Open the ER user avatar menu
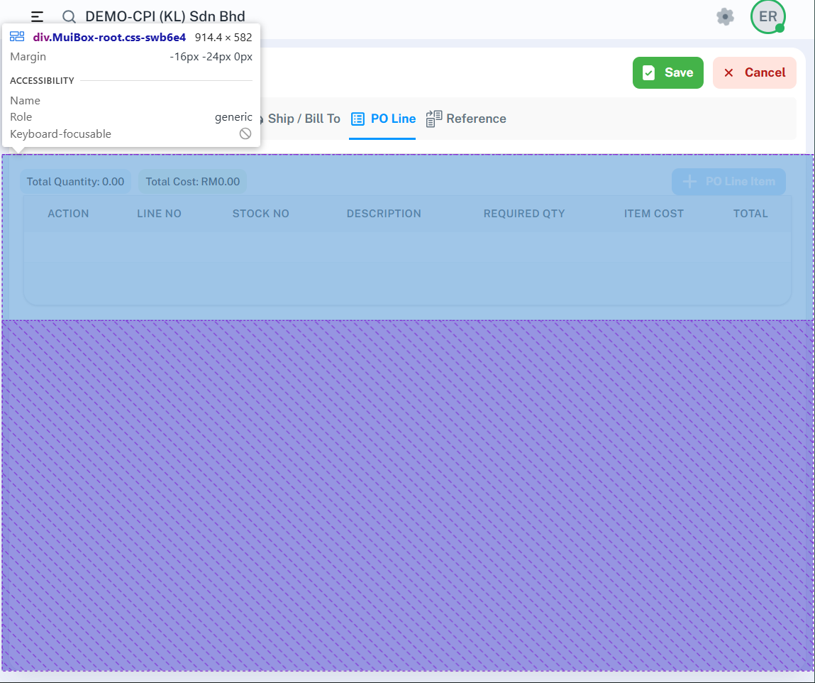 point(767,17)
